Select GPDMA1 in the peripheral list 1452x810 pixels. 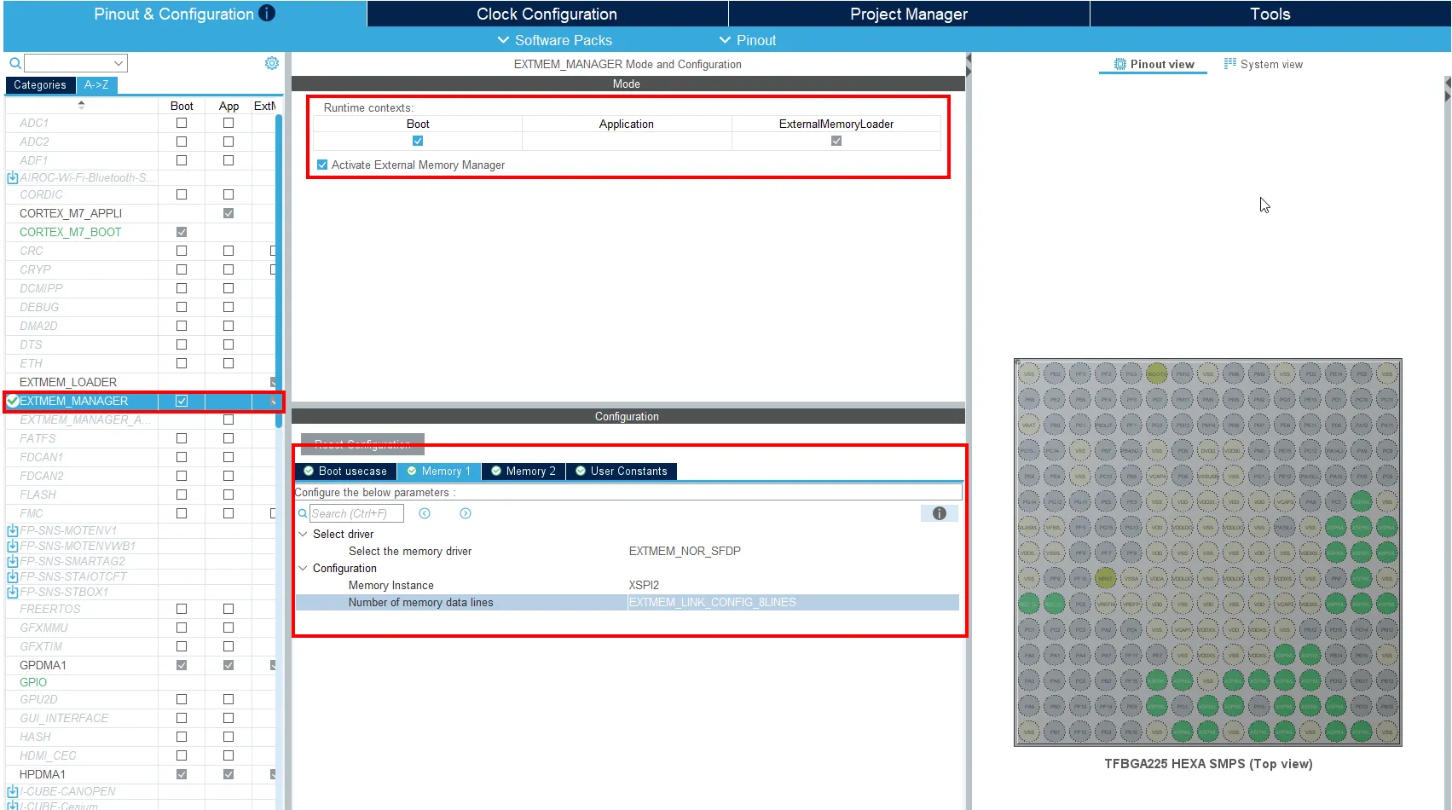[43, 665]
